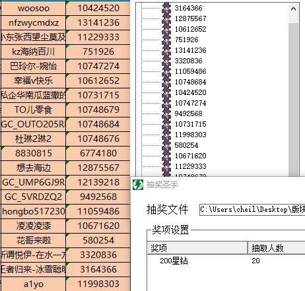
Task: Click spreadsheet cell hongbo517230
Action: (x=33, y=211)
